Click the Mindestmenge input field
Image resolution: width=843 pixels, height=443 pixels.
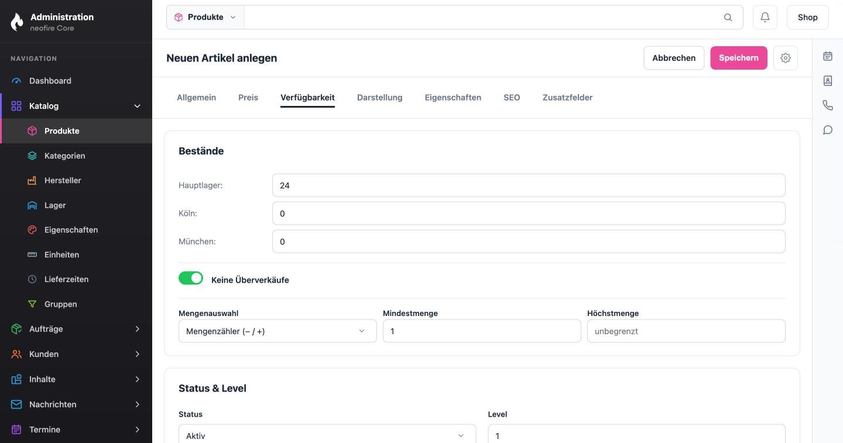coord(482,331)
